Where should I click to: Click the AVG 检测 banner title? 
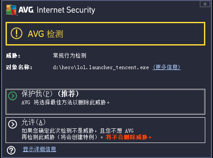(46, 34)
